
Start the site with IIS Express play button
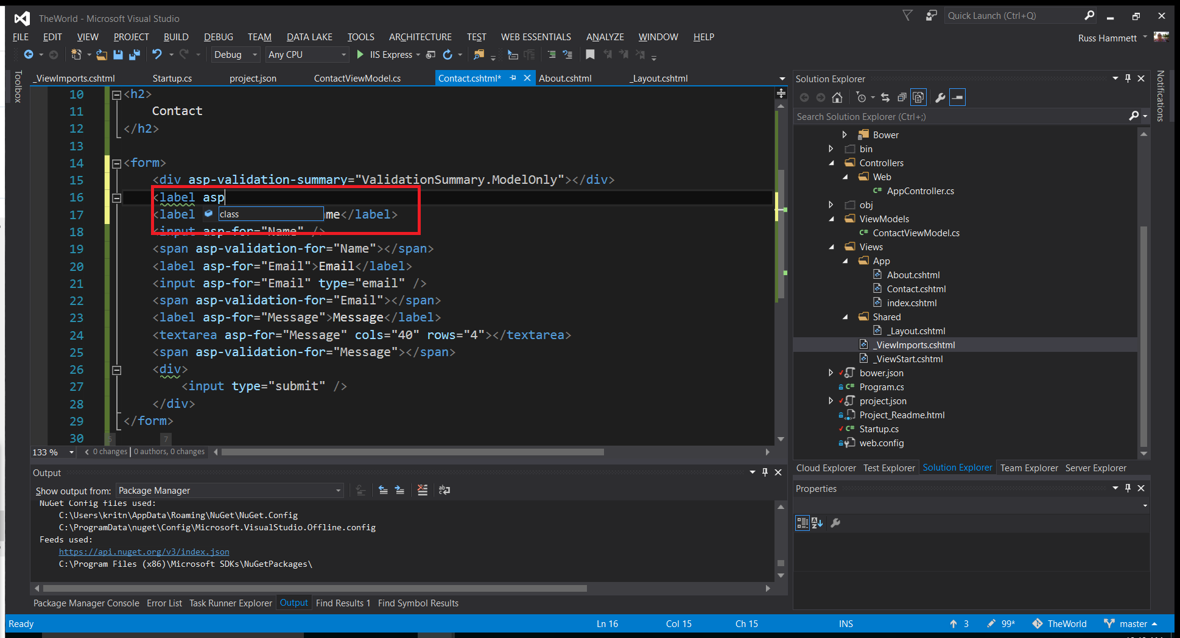[x=360, y=55]
